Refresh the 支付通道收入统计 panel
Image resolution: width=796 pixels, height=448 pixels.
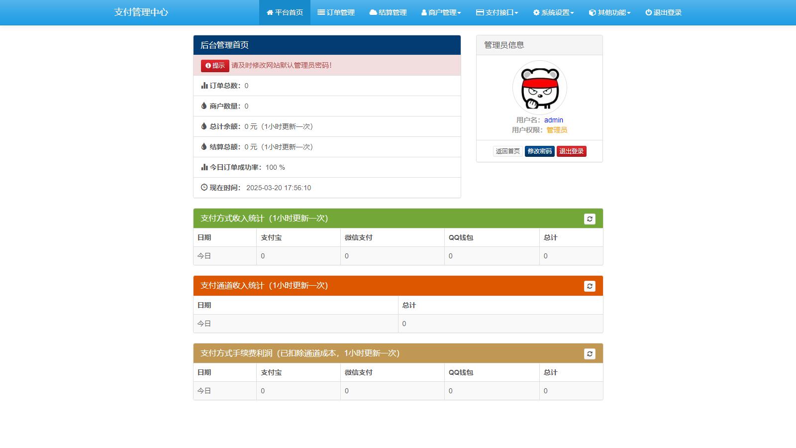coord(590,286)
